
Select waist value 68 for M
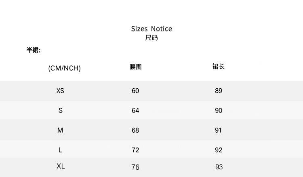[x=135, y=130]
